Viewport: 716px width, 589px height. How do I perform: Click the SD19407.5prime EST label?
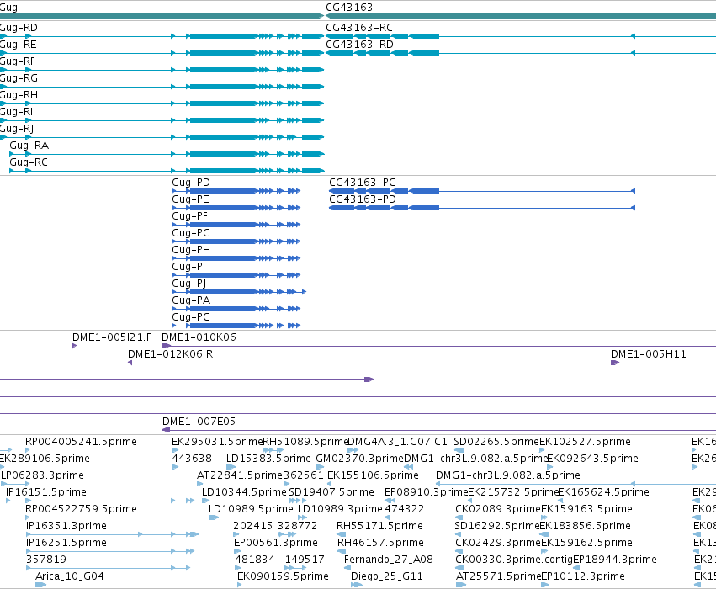[x=331, y=493]
